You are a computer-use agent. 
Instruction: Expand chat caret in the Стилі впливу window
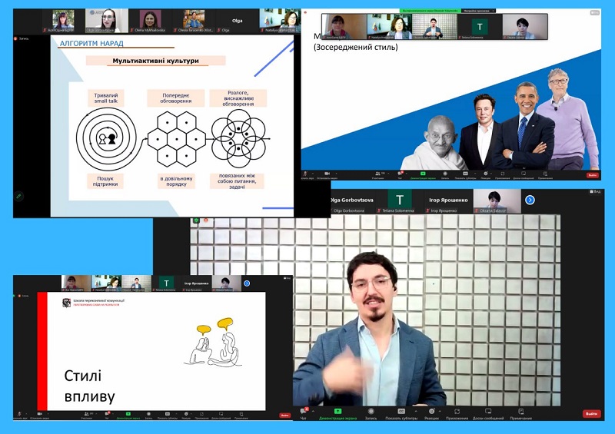[x=112, y=413]
